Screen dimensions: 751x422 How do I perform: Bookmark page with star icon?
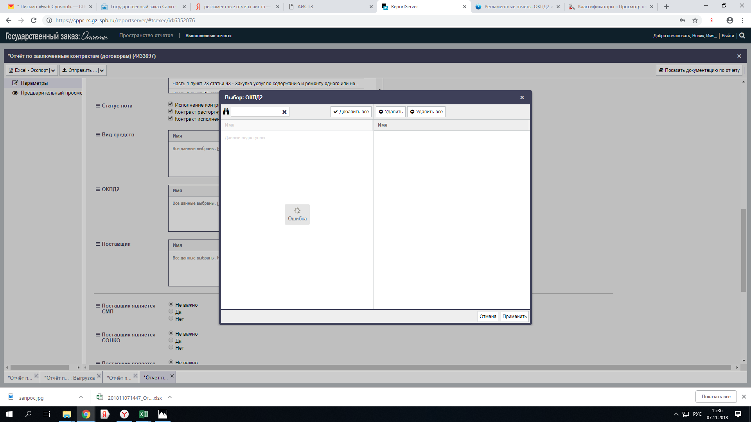(695, 20)
